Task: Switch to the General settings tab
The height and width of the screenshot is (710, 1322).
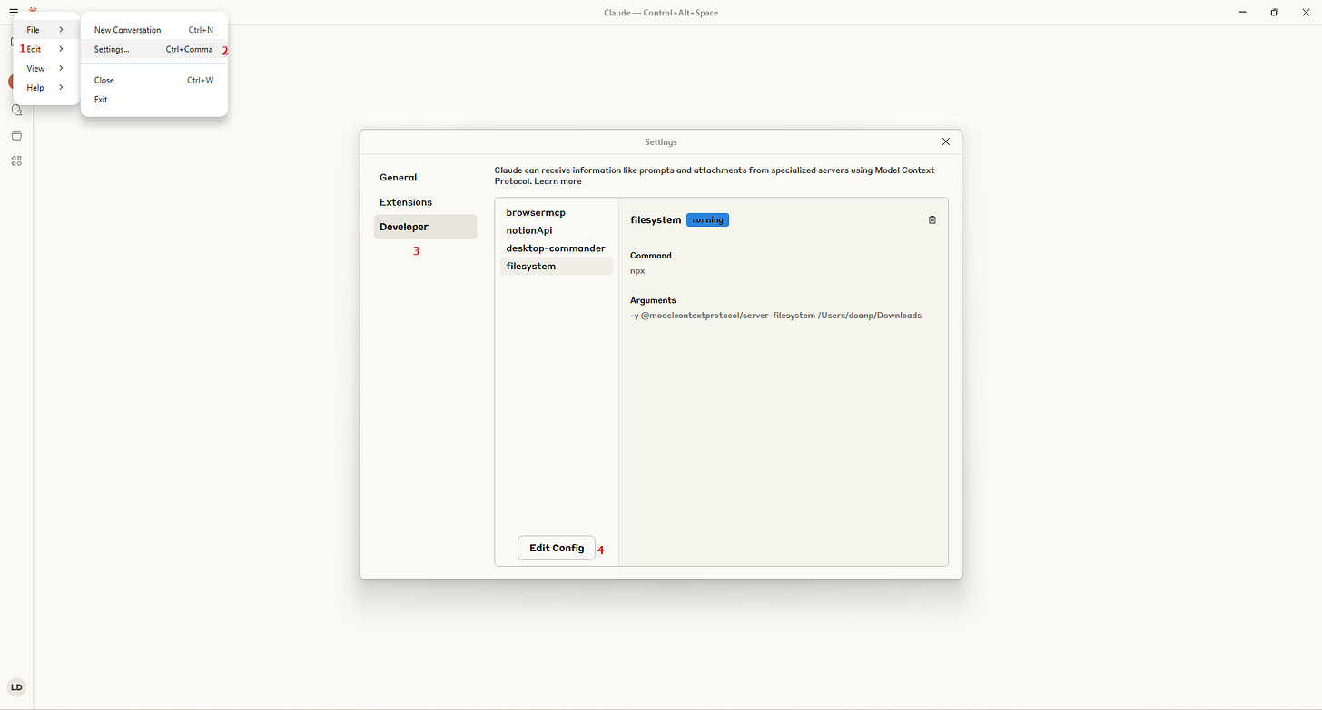Action: (x=425, y=178)
